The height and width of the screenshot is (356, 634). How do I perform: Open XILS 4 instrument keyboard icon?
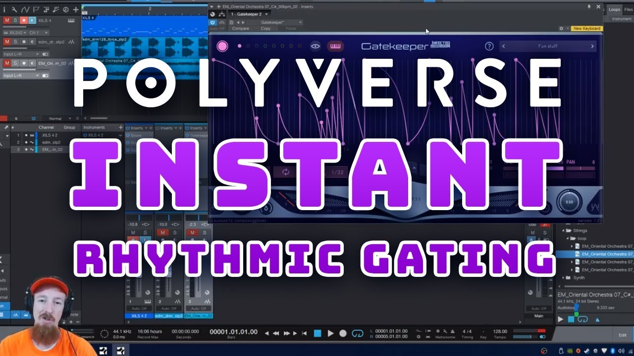point(71,20)
